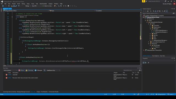This screenshot has width=176, height=99.
Task: Click the Save All toolbar icon
Action: [16, 6]
